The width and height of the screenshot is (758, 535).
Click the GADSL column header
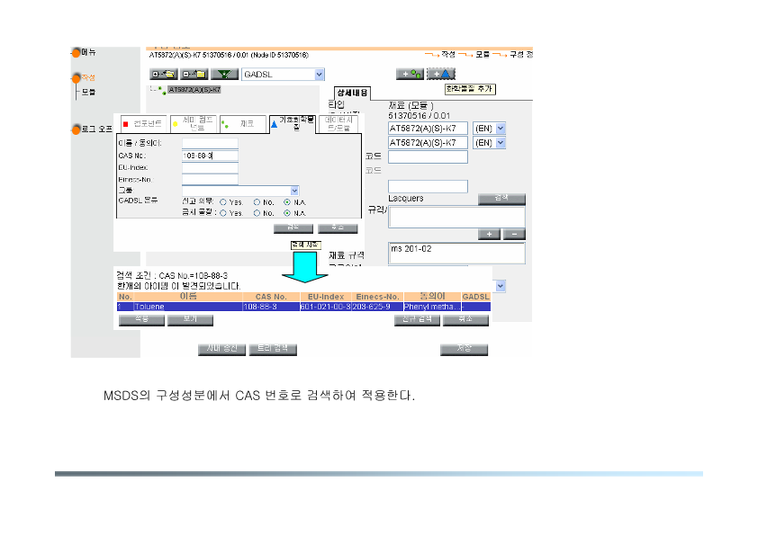pyautogui.click(x=476, y=297)
